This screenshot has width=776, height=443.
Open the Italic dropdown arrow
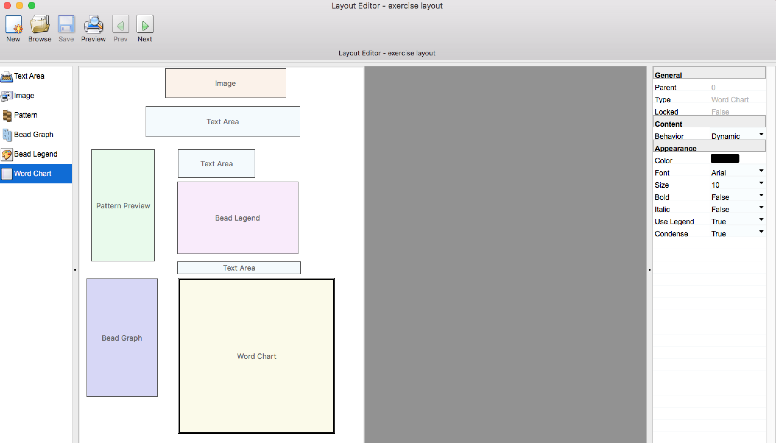click(761, 207)
